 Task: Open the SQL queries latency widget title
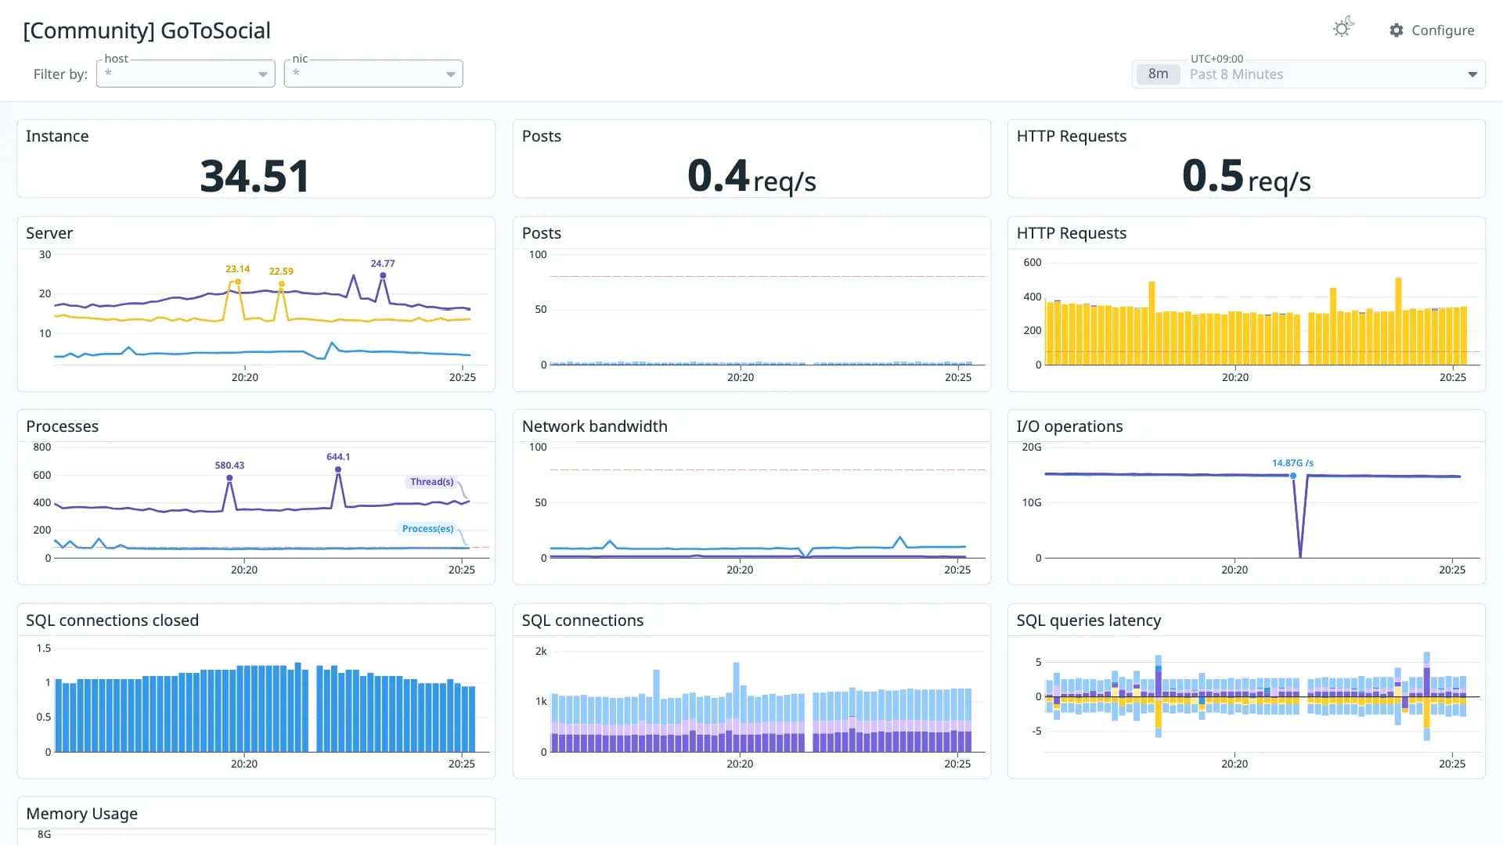[1088, 620]
